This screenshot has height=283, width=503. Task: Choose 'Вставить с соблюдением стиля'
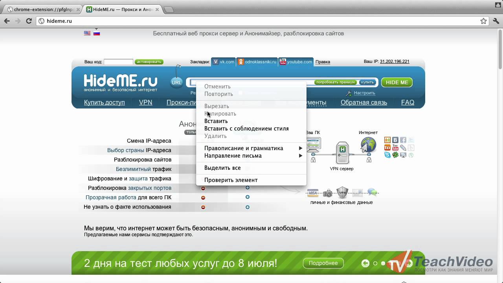click(251, 129)
